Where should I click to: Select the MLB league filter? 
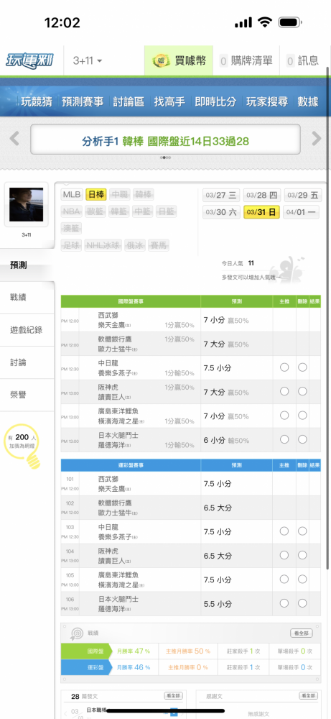point(72,194)
